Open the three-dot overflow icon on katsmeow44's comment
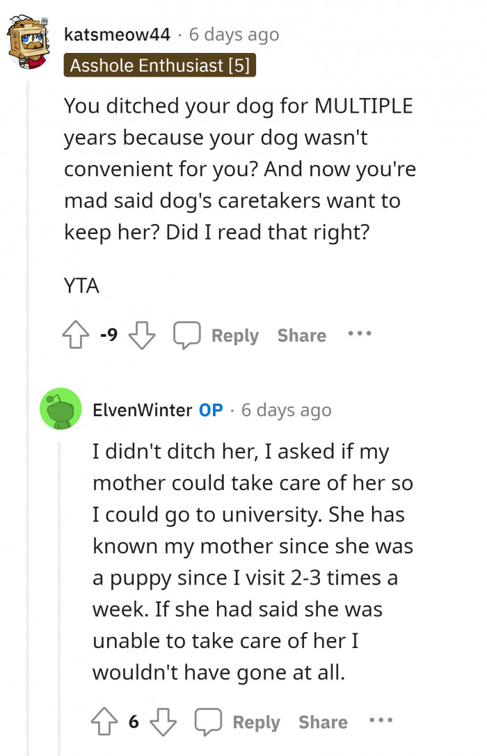Viewport: 487px width, 756px height. (x=359, y=334)
